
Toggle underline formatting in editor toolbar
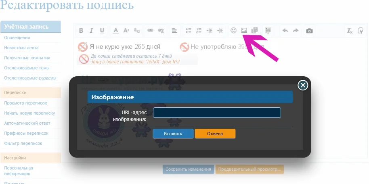point(102,31)
